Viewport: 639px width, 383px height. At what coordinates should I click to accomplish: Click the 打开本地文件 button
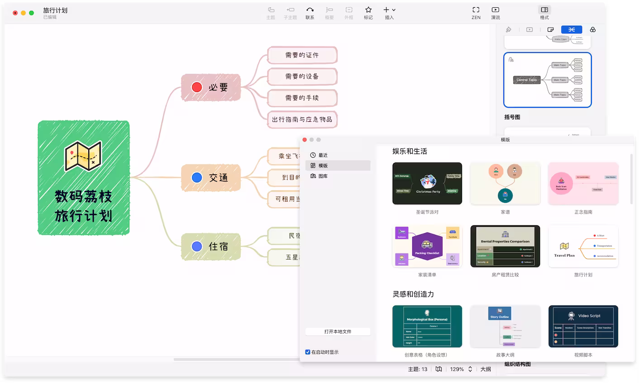coord(338,331)
